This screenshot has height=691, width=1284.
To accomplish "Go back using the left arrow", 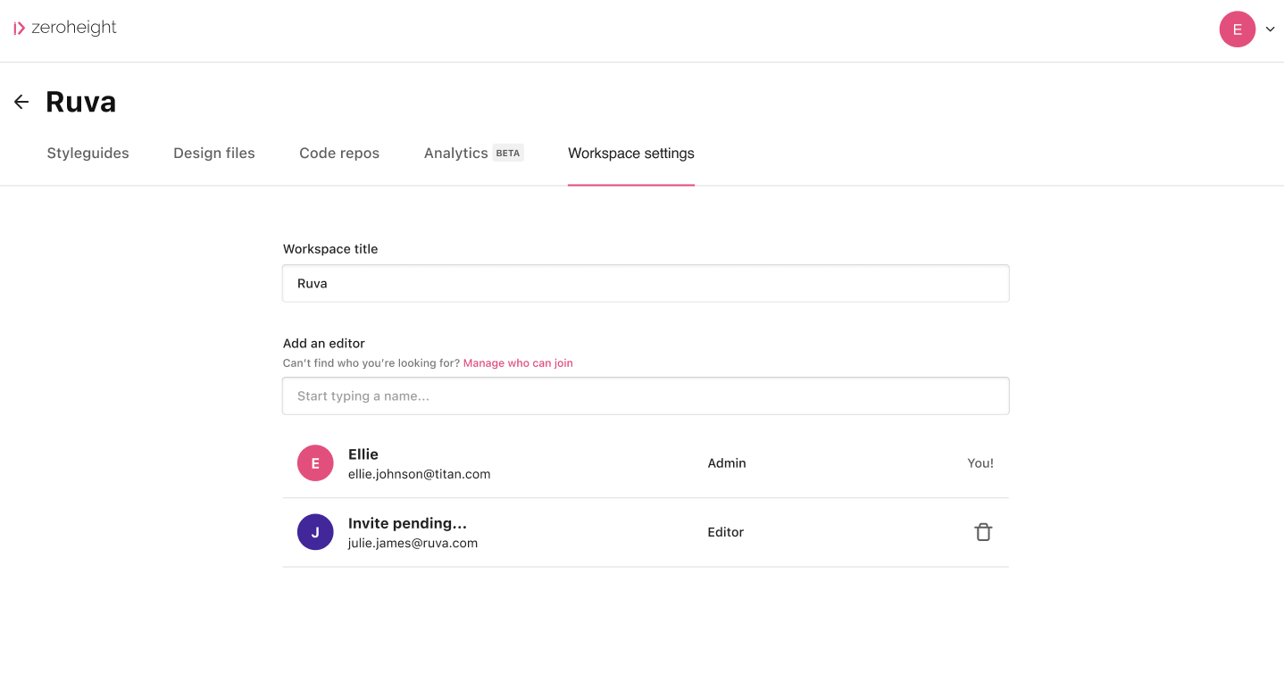I will click(x=21, y=102).
